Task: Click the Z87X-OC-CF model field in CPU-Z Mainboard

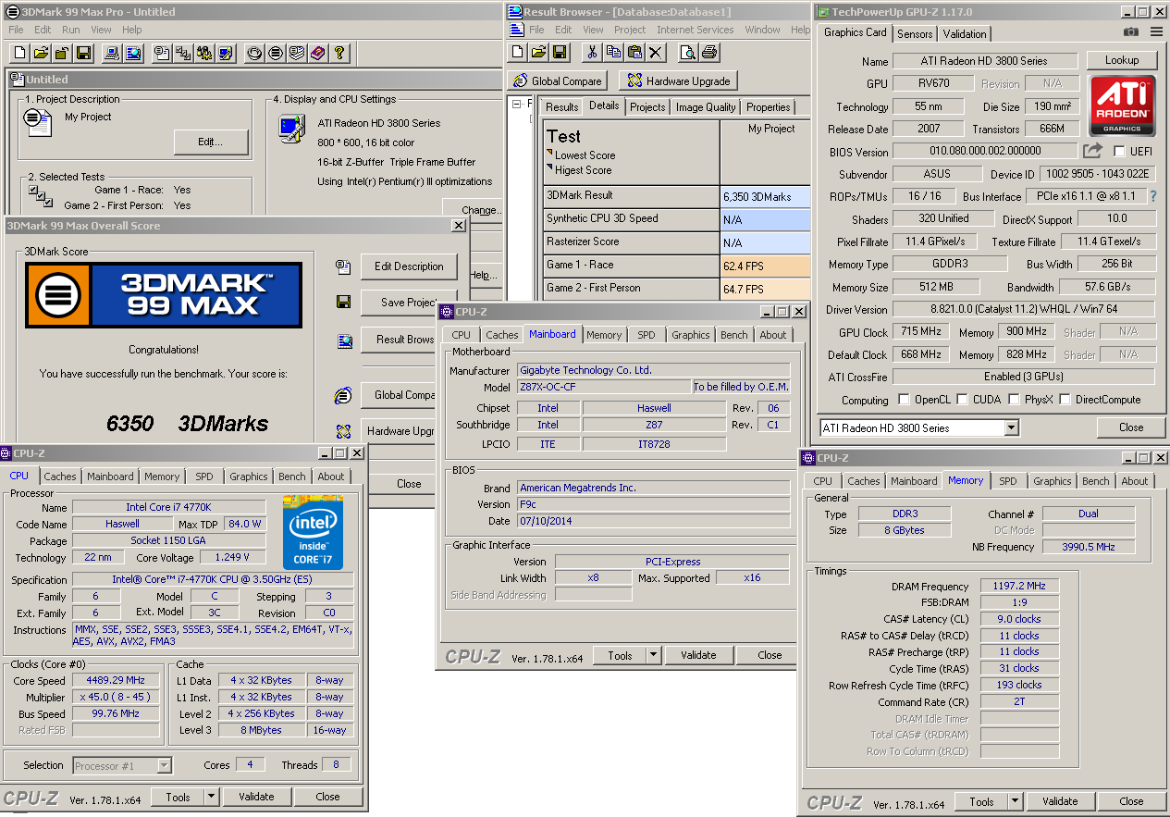Action: tap(604, 387)
